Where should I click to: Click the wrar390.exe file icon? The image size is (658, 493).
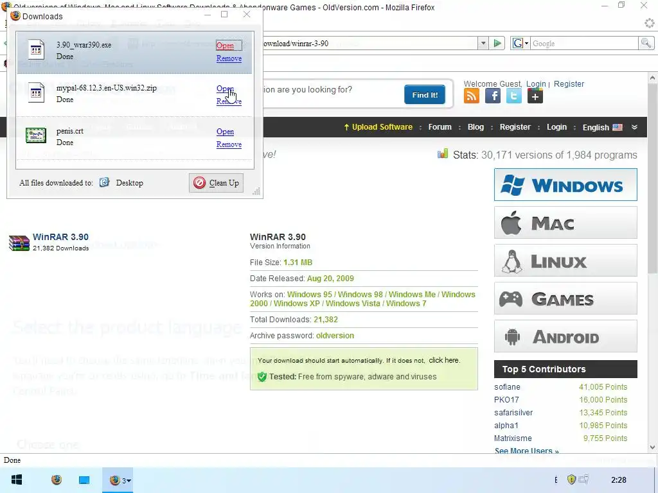(36, 49)
